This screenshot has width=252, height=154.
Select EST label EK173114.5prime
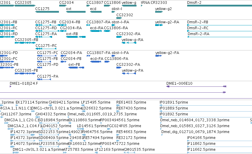[32, 102]
